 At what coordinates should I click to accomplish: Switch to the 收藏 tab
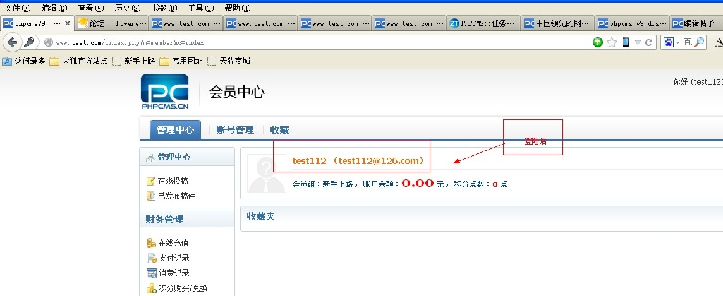[279, 130]
